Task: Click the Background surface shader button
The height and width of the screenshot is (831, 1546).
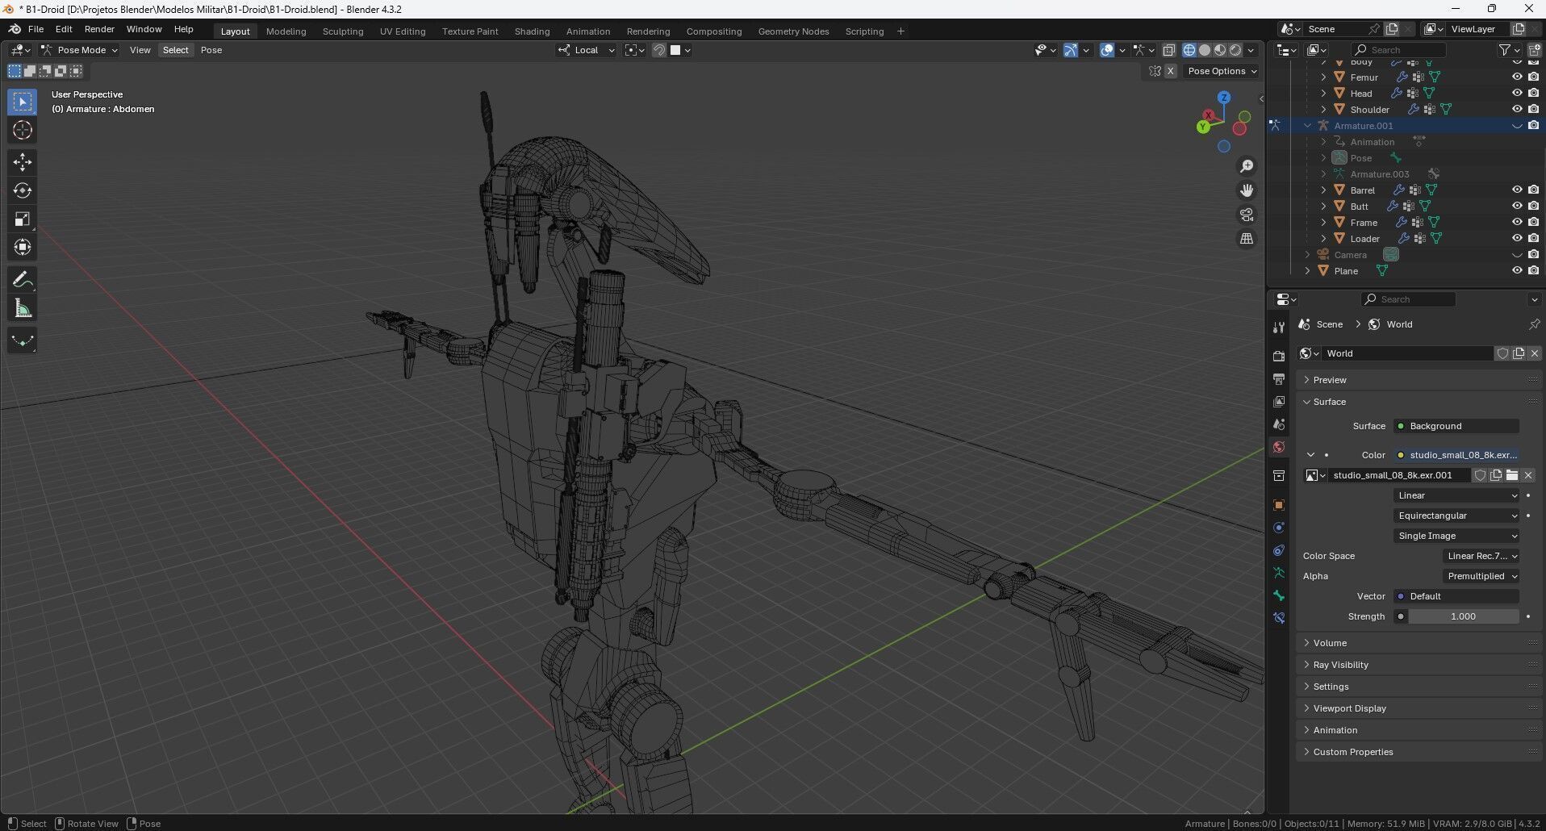Action: [1457, 426]
